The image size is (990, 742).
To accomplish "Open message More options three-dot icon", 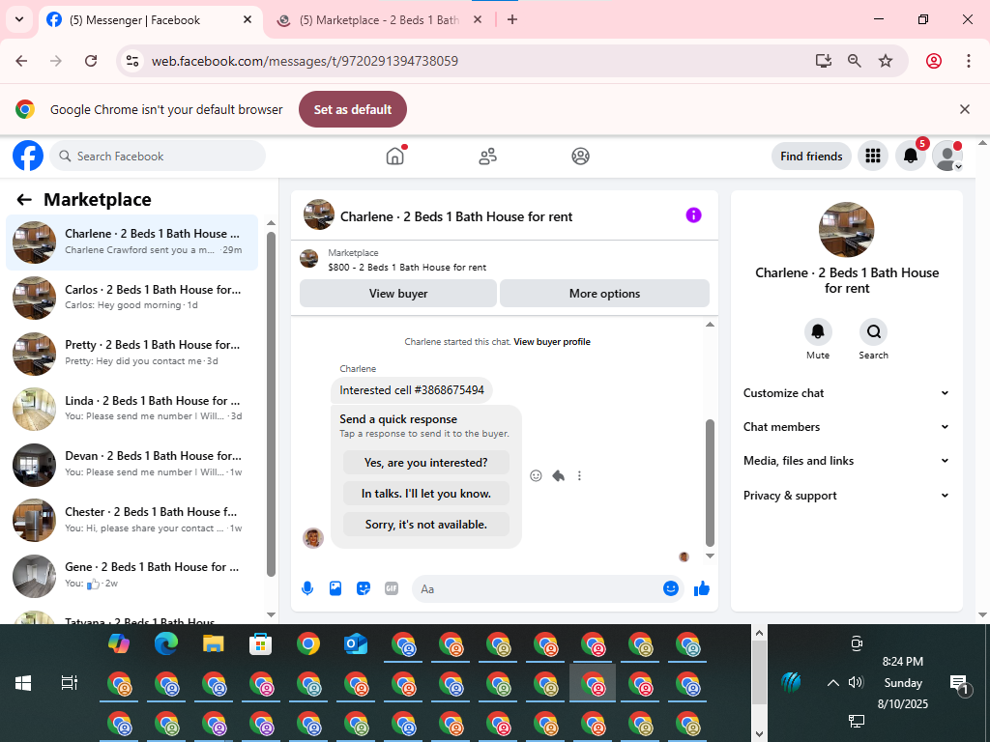I will tap(579, 475).
